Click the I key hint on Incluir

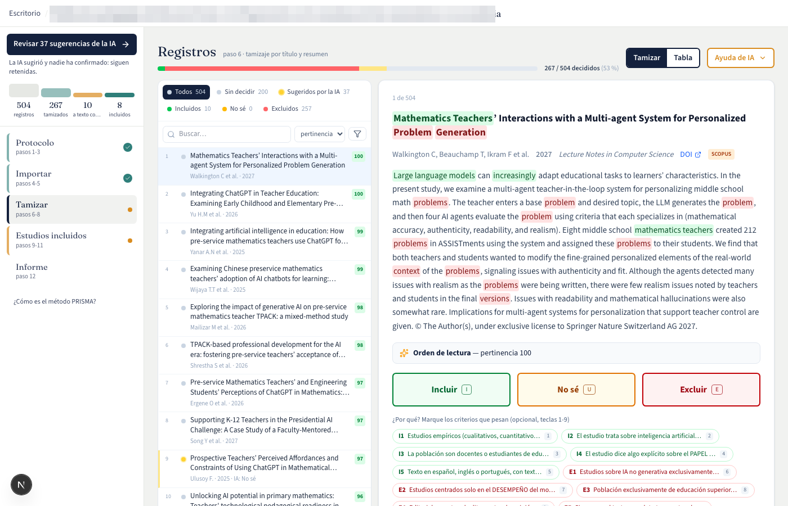(467, 390)
